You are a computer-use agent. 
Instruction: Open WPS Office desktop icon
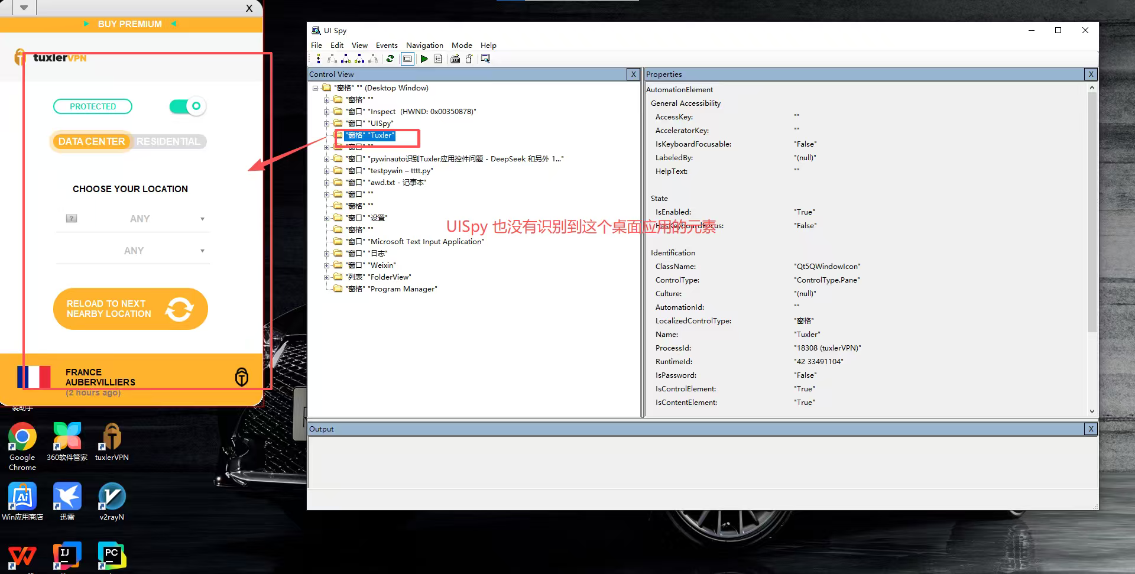click(x=22, y=556)
